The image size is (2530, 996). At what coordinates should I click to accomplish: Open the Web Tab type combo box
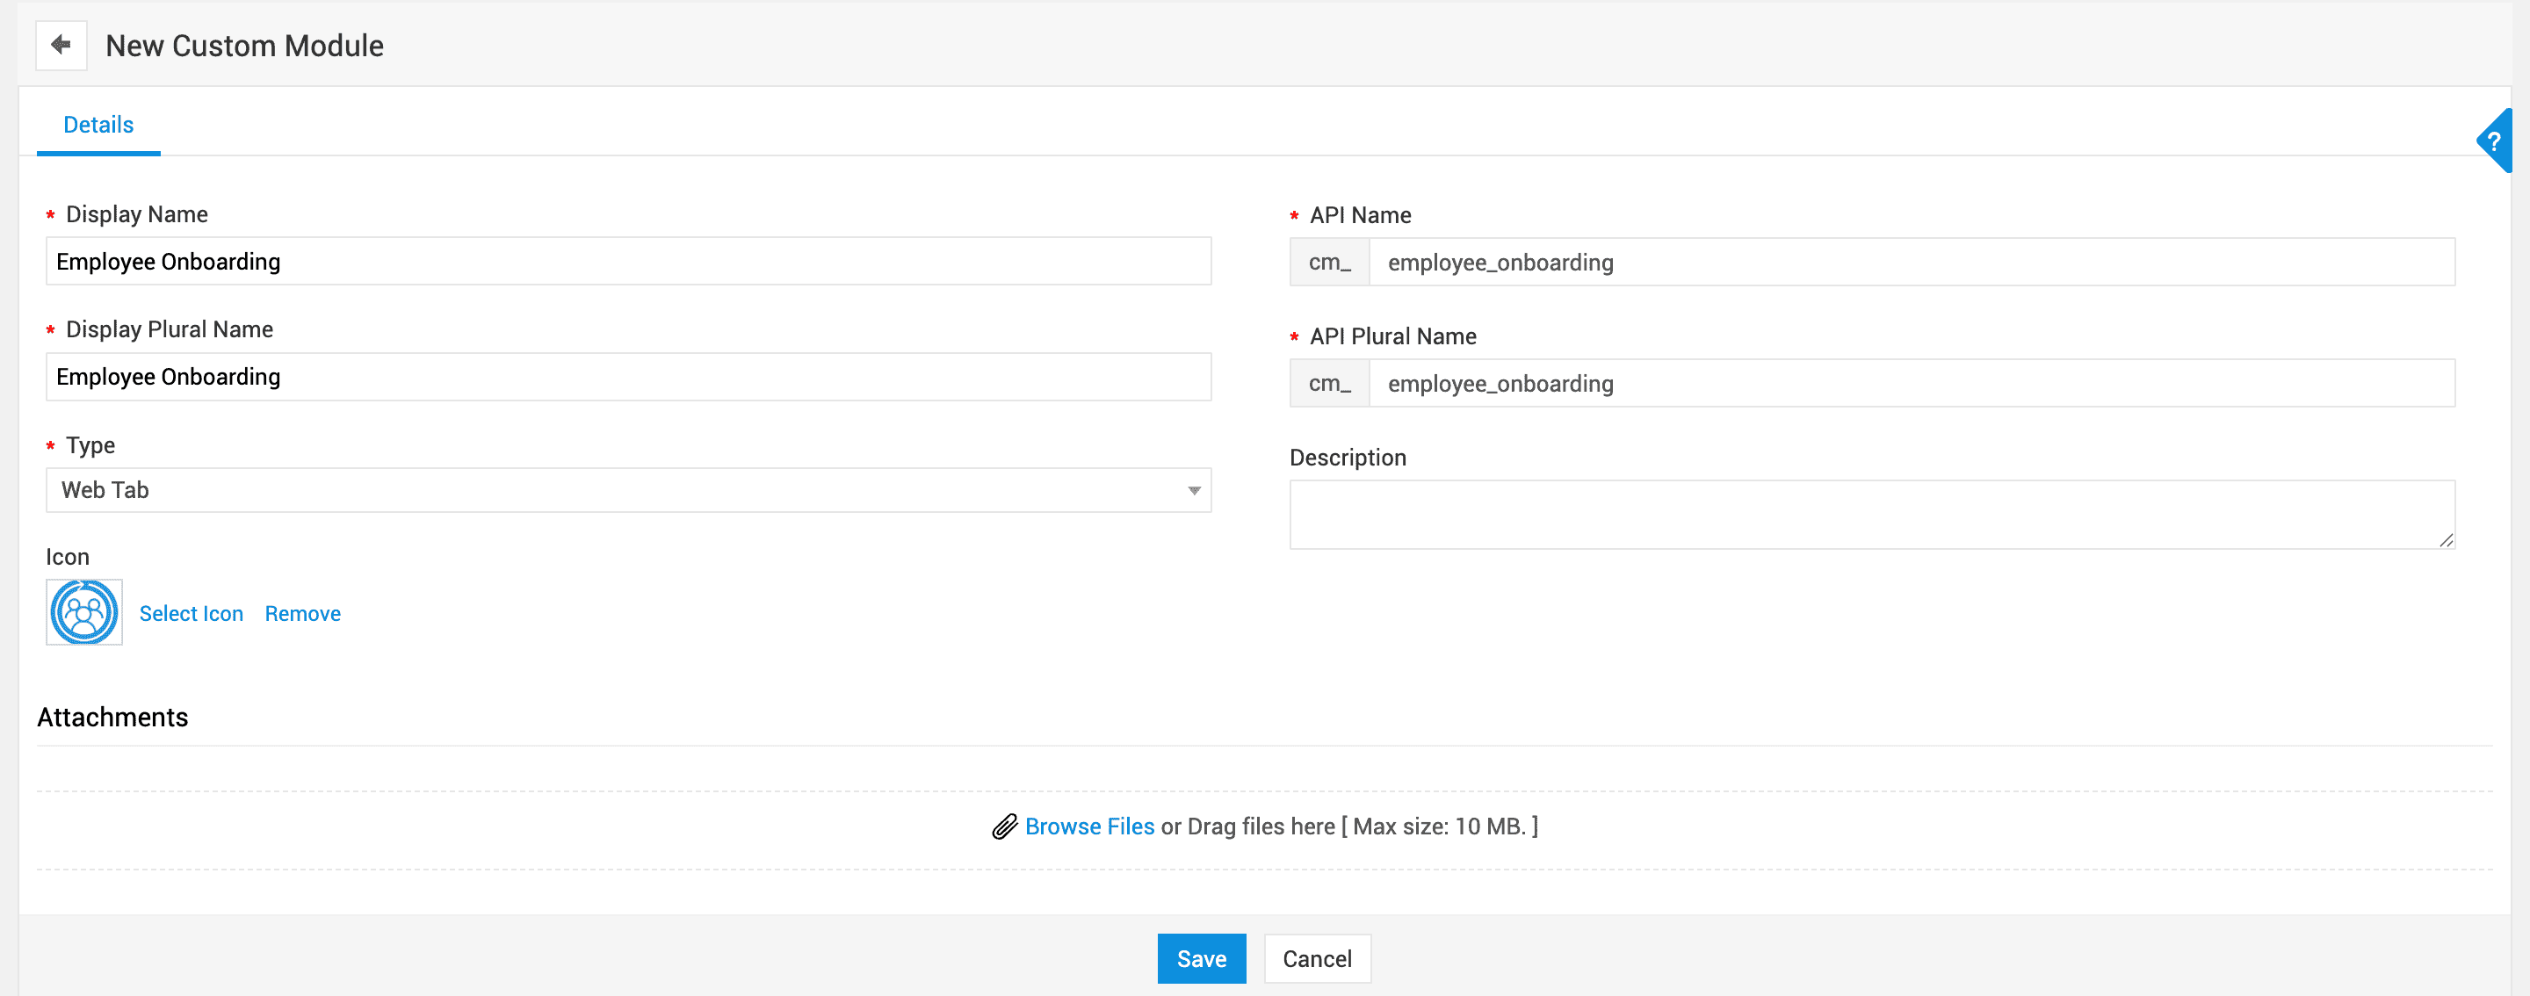coord(609,490)
